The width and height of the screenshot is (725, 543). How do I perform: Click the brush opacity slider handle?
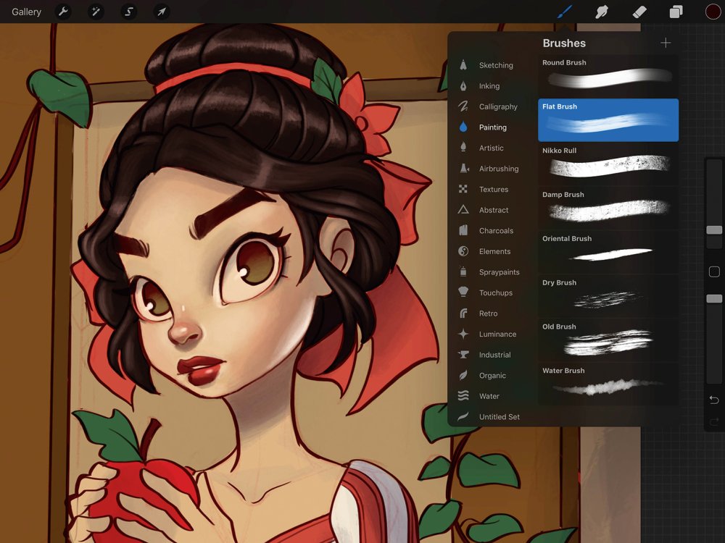click(714, 299)
